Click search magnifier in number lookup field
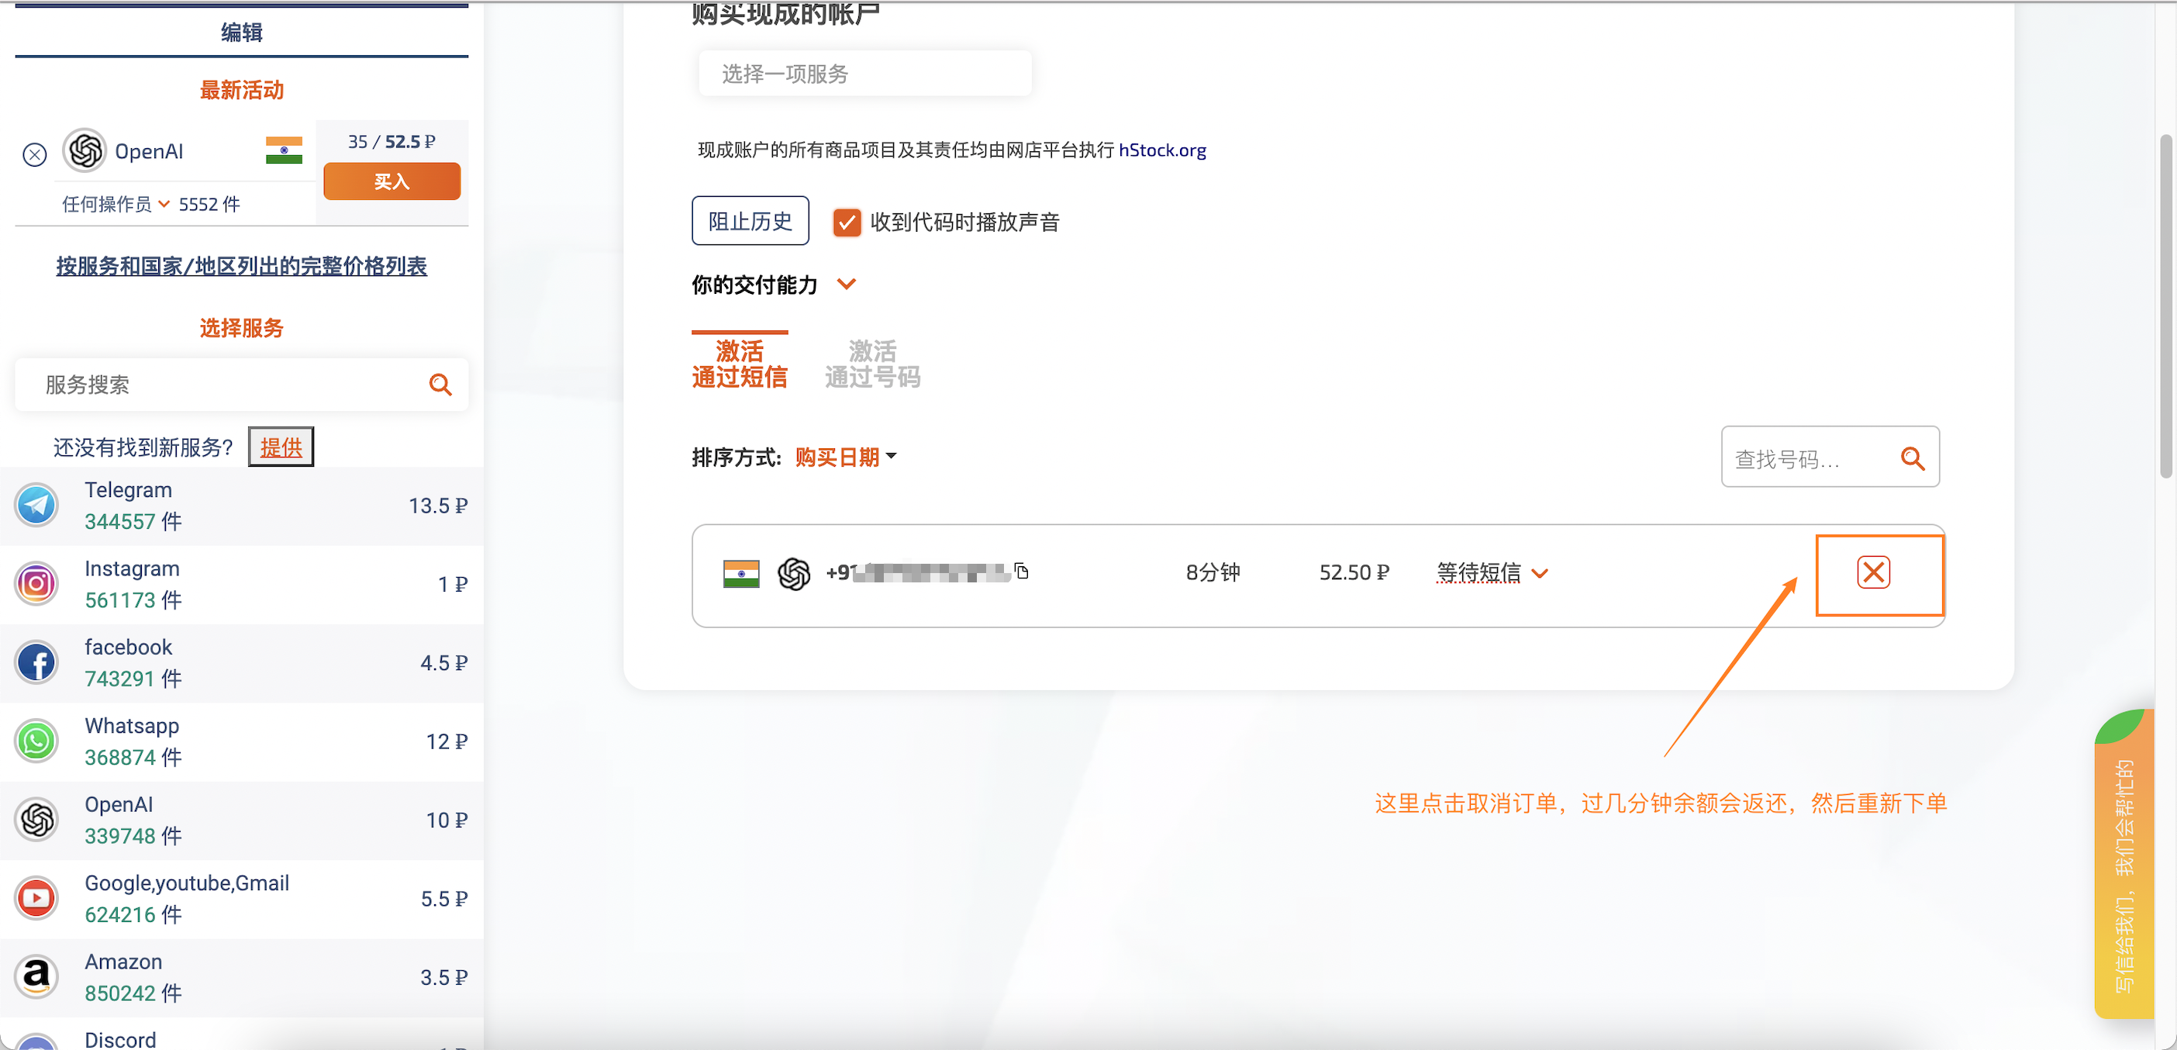This screenshot has width=2177, height=1050. click(x=1912, y=458)
